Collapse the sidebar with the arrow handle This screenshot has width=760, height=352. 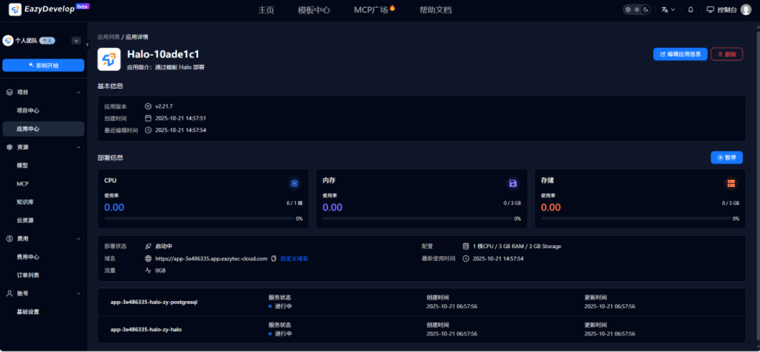click(x=87, y=45)
